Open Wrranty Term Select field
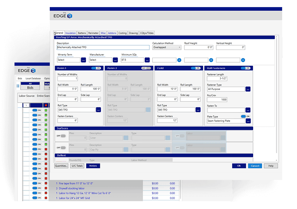This screenshot has width=297, height=209. [69, 60]
